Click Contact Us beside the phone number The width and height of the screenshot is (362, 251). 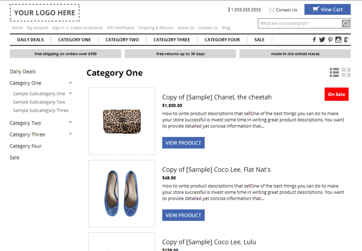286,10
